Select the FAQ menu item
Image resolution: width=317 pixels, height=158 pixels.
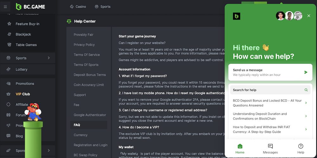pyautogui.click(x=89, y=125)
